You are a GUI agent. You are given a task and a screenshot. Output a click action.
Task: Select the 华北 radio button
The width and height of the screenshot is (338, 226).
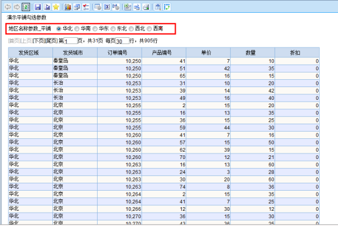tap(59, 29)
